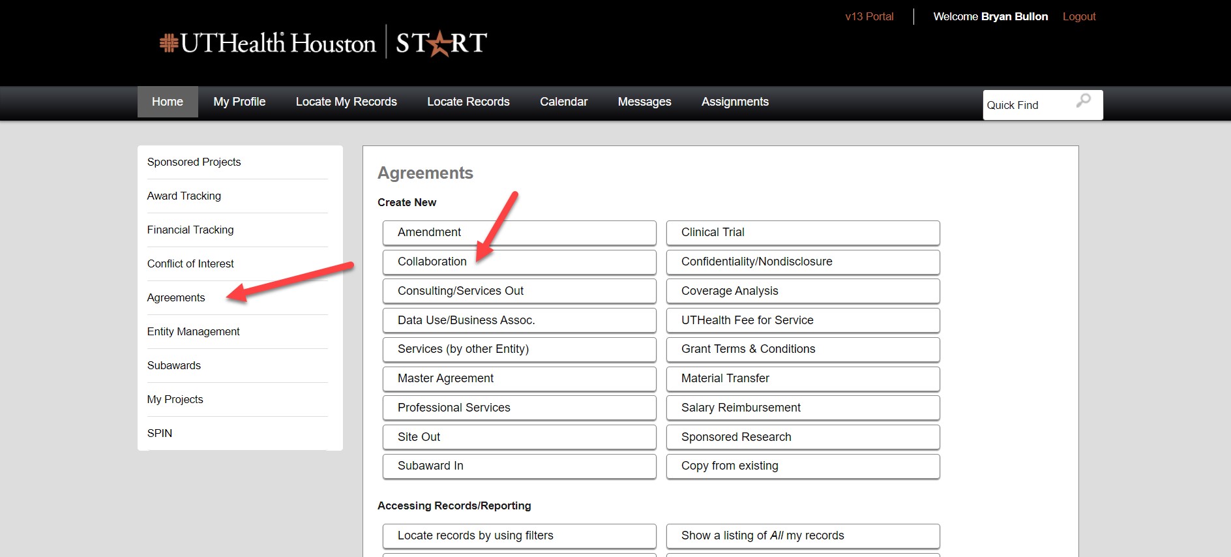1231x557 pixels.
Task: Click the UTHealth Houston START logo
Action: pyautogui.click(x=323, y=43)
